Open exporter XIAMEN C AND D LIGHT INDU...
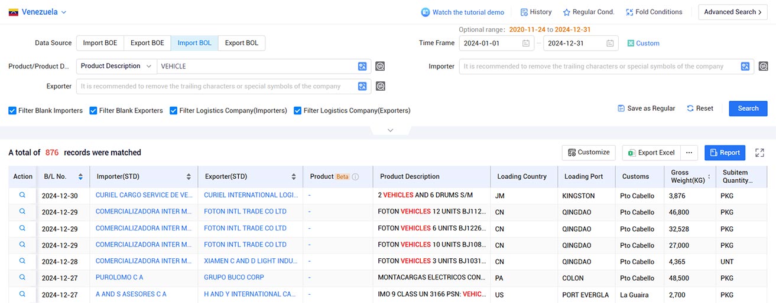The image size is (776, 303). coord(250,261)
